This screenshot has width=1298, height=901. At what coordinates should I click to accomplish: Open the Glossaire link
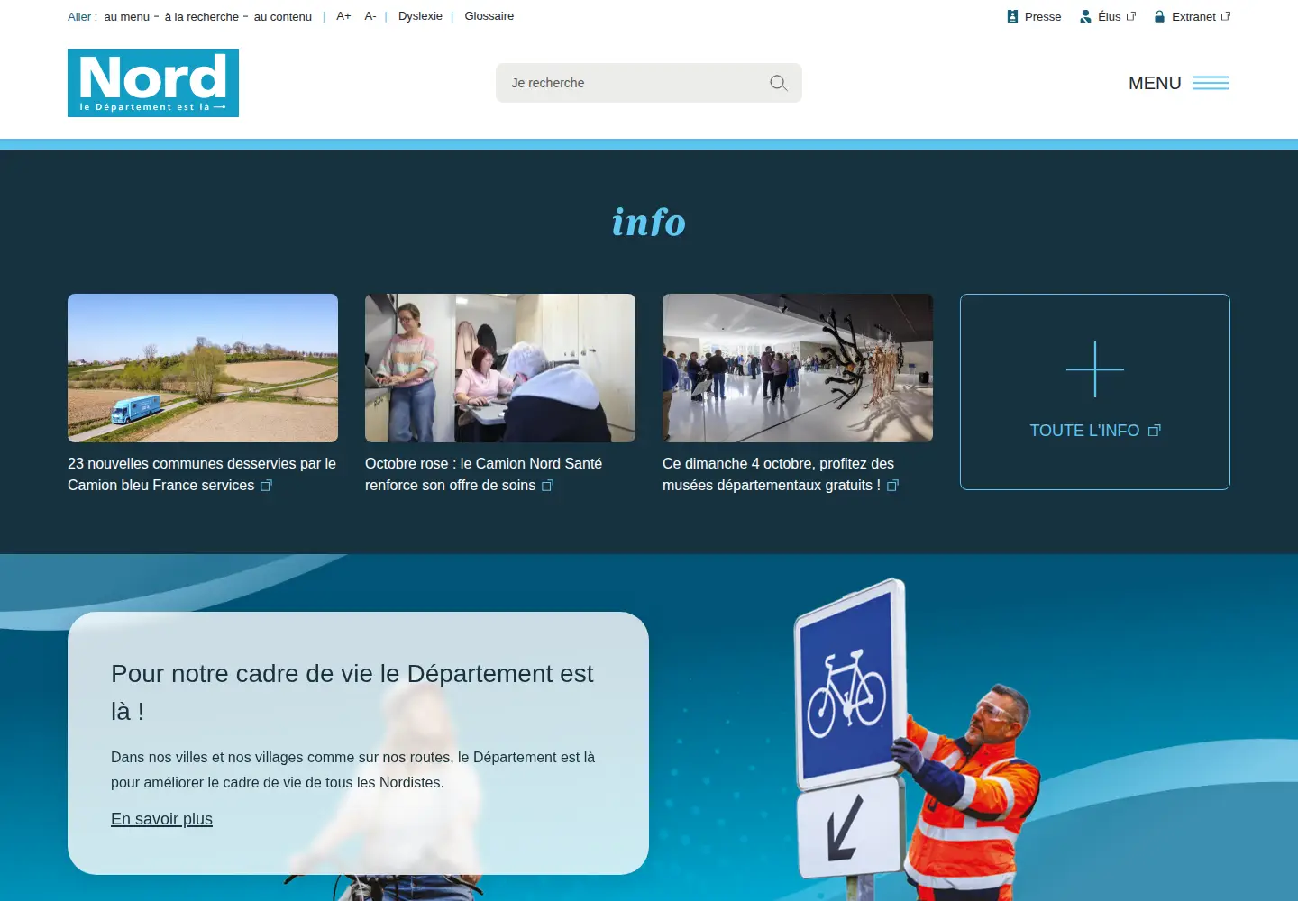click(x=489, y=16)
